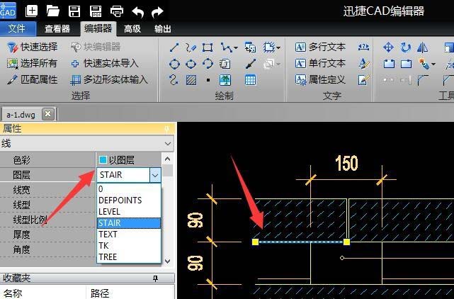Select the Polyline tool with dropdown
Image resolution: width=454 pixels, height=299 pixels.
pyautogui.click(x=226, y=47)
